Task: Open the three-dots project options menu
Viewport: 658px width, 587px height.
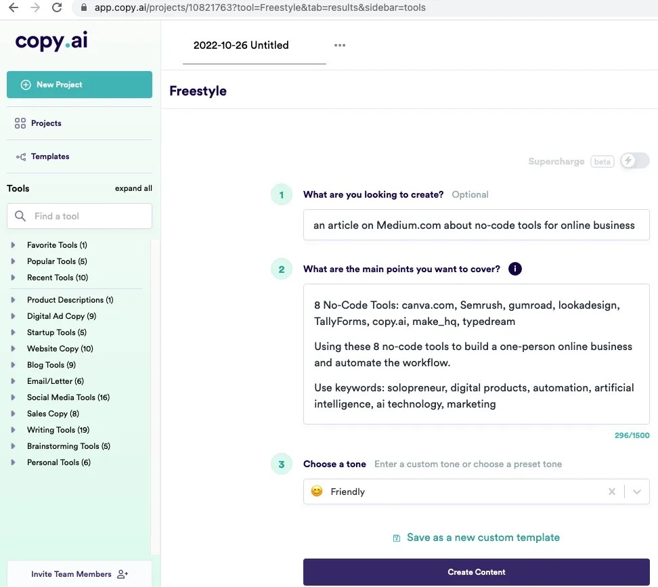Action: [x=340, y=45]
